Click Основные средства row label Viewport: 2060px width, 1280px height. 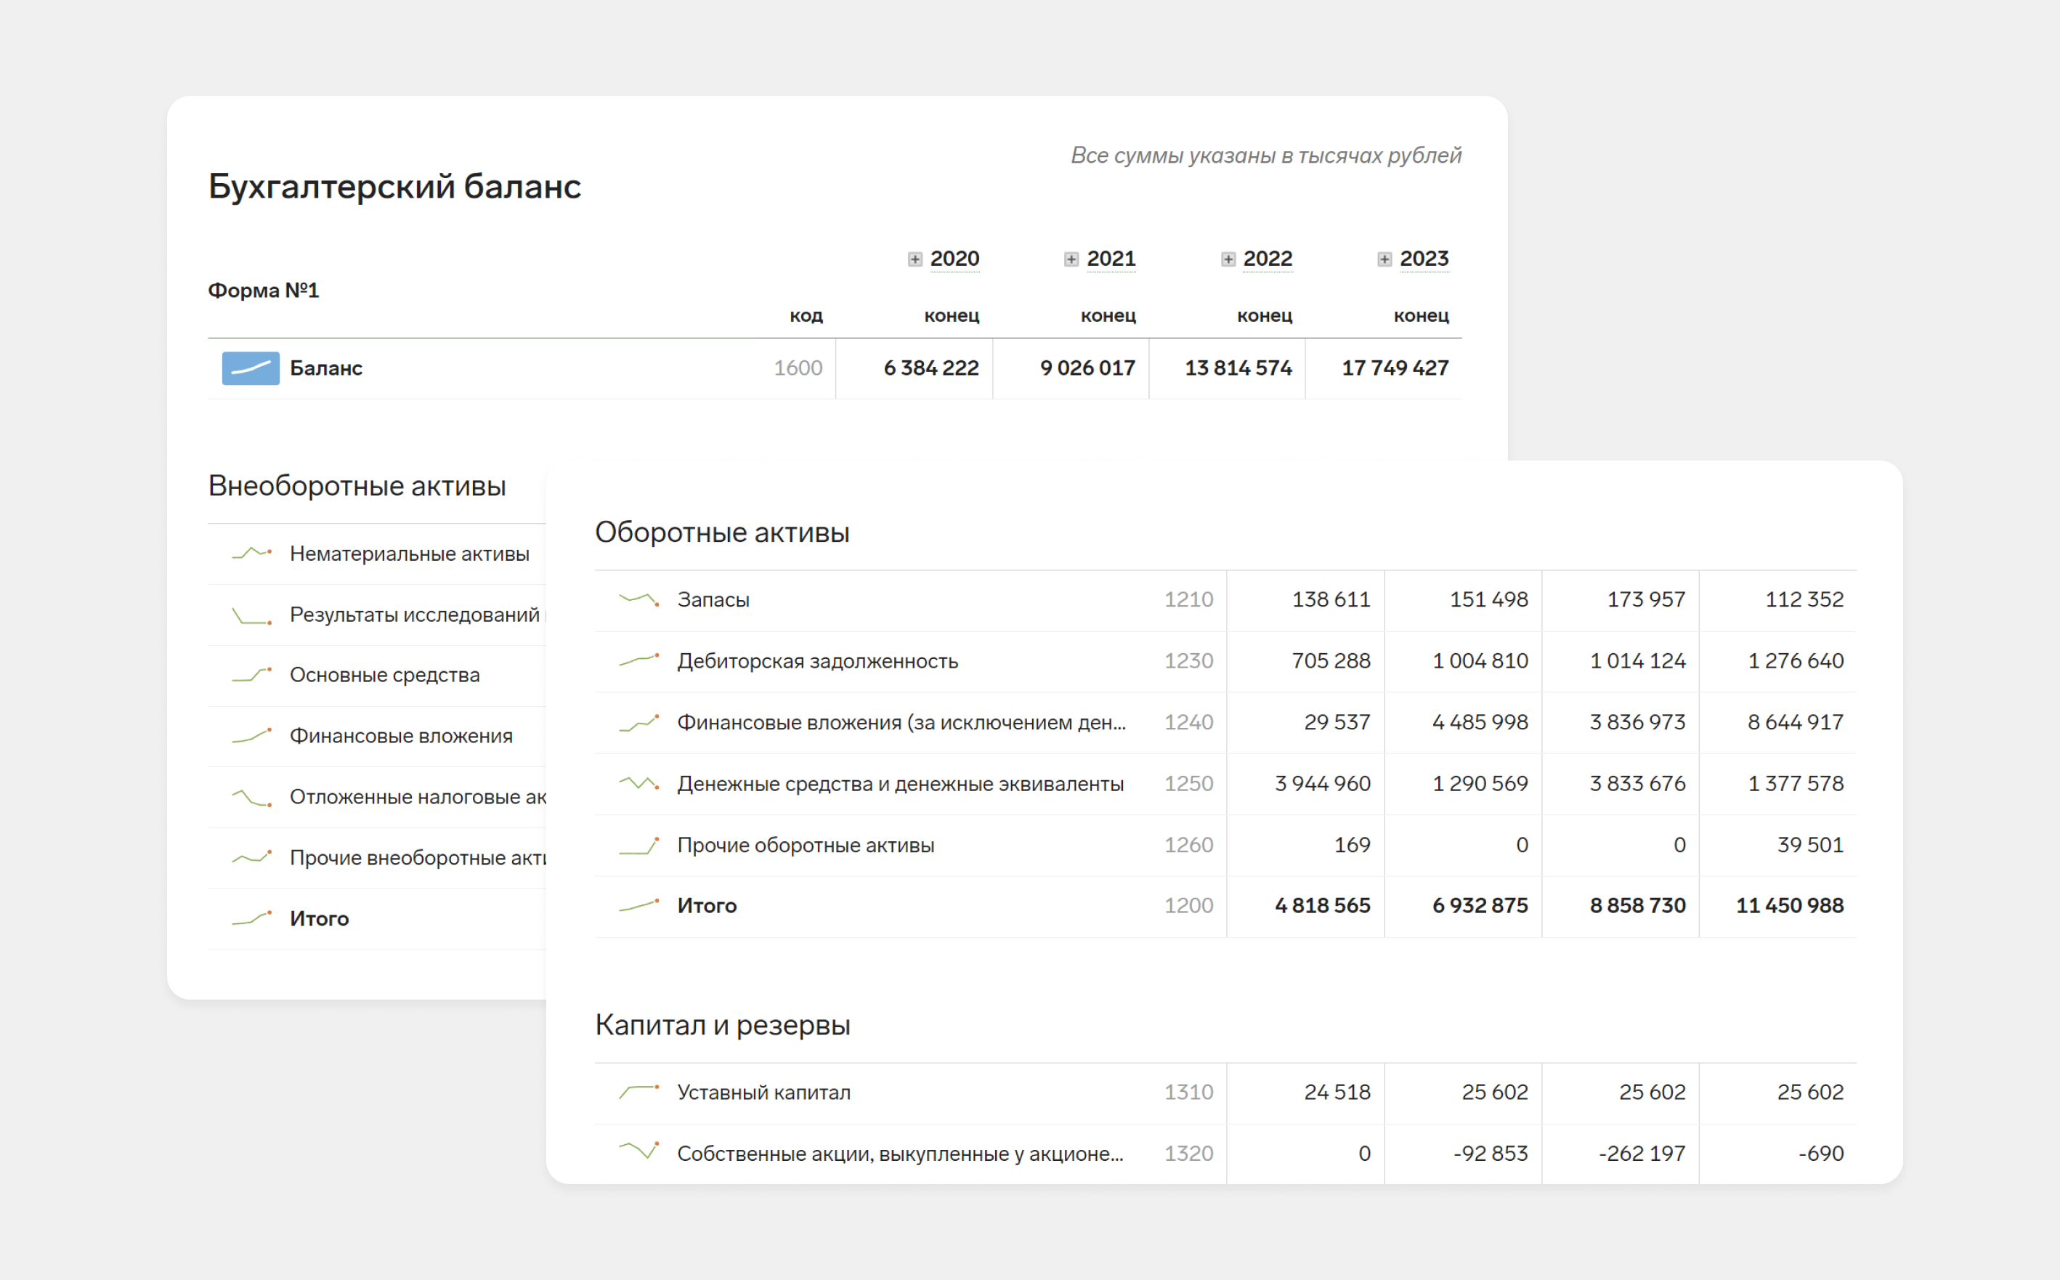(x=385, y=676)
